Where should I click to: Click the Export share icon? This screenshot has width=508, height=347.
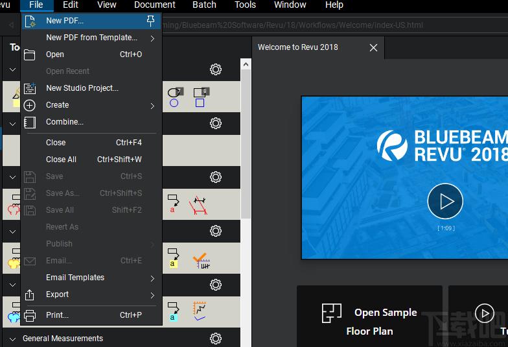[30, 295]
